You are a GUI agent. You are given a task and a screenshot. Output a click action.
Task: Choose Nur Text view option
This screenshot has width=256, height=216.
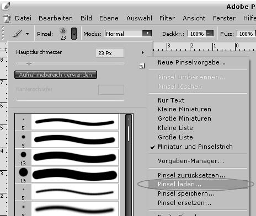coord(171,100)
